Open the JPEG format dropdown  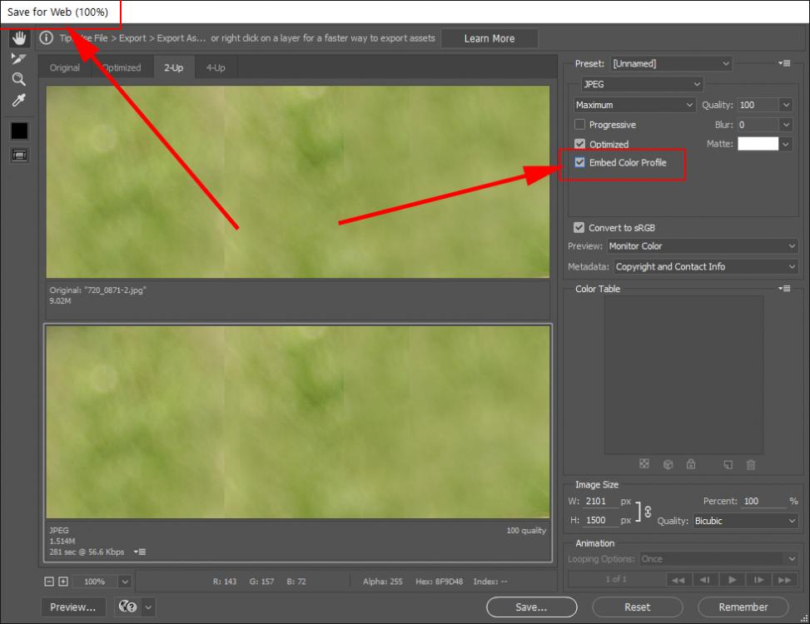(x=642, y=84)
